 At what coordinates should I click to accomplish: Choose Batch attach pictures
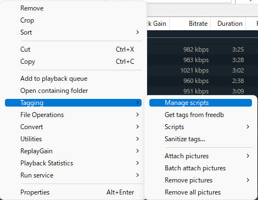pyautogui.click(x=200, y=168)
